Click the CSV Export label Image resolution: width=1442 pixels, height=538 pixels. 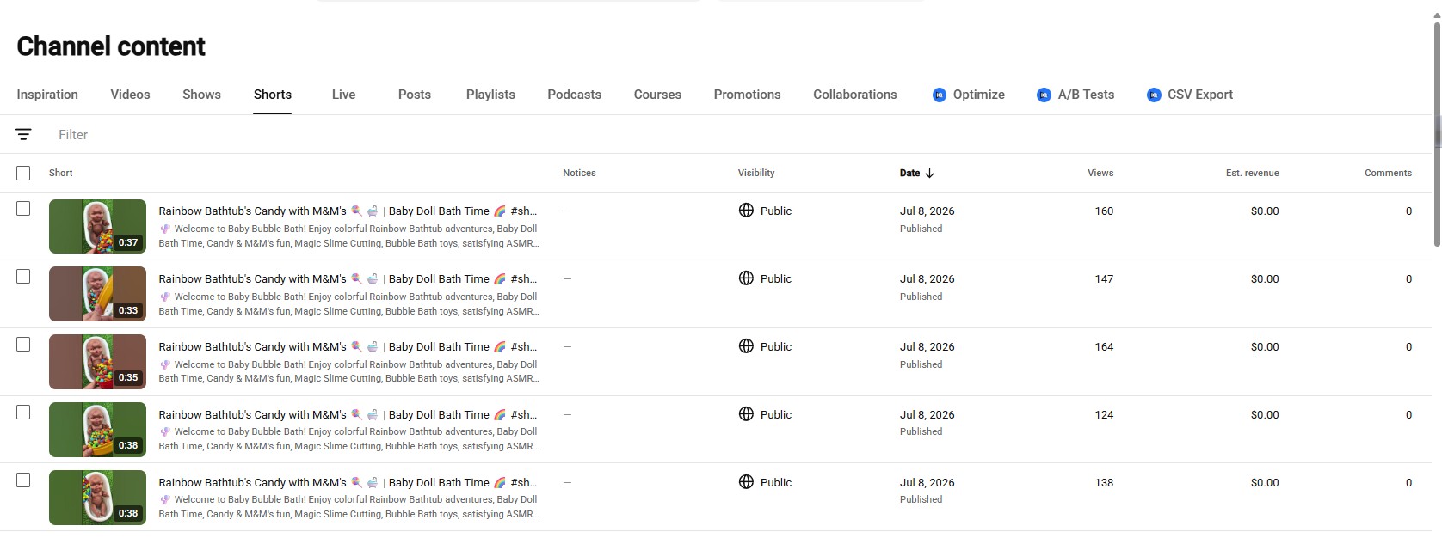coord(1200,95)
